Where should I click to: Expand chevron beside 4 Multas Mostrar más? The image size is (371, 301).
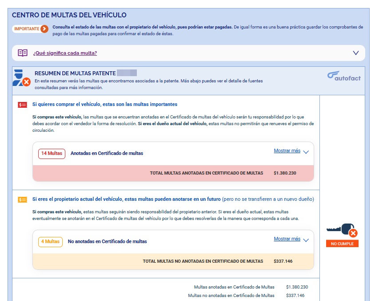306,240
